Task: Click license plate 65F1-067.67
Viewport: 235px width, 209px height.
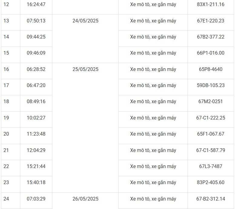Action: tap(210, 134)
